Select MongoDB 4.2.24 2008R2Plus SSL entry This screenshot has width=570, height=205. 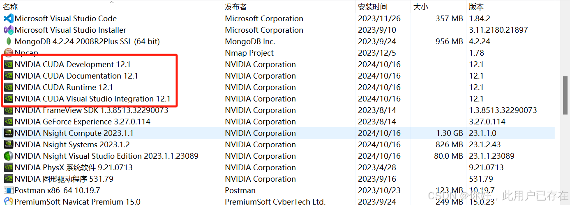[87, 41]
